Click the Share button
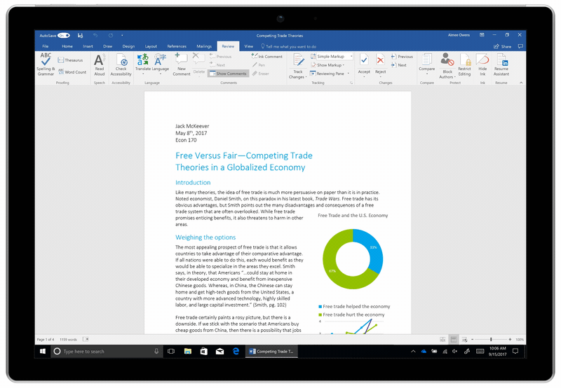This screenshot has height=388, width=561. [503, 46]
